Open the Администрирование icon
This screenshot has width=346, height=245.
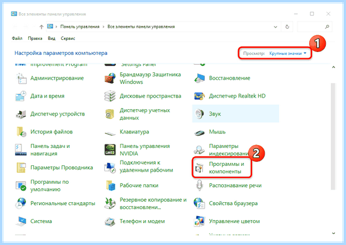point(21,78)
